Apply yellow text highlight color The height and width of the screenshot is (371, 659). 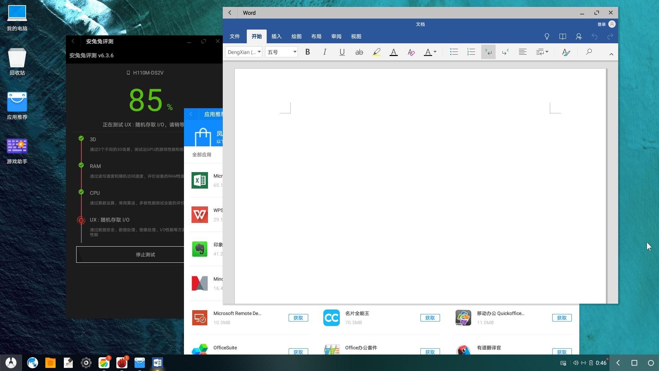click(x=377, y=52)
